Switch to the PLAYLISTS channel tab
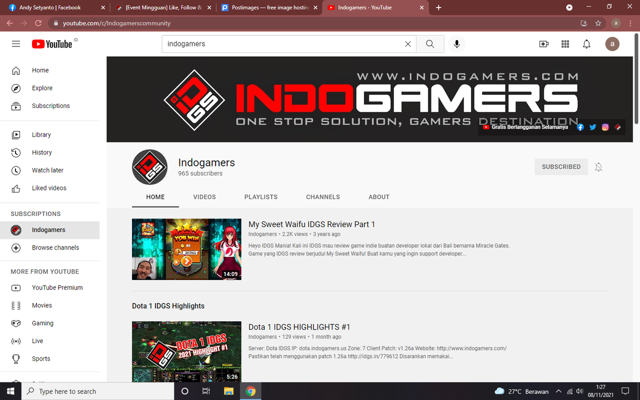This screenshot has height=400, width=640. (261, 197)
